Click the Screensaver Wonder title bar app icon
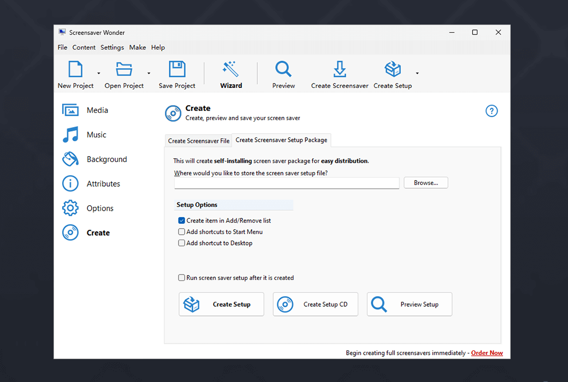Screen dimensions: 568x382 pyautogui.click(x=62, y=32)
